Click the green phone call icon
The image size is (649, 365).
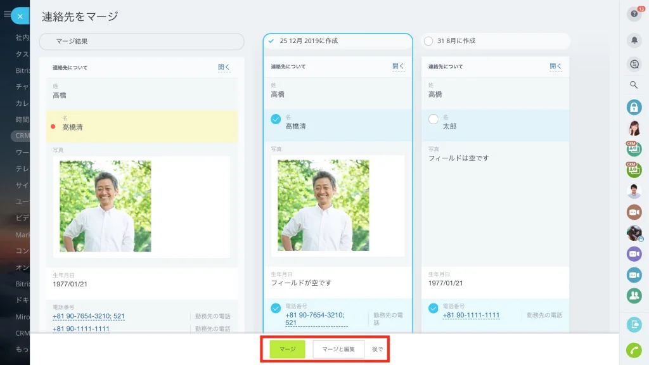634,350
